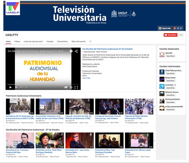
Task: Open Semblanza del 75 Aniversario title link
Action: (x=20, y=117)
